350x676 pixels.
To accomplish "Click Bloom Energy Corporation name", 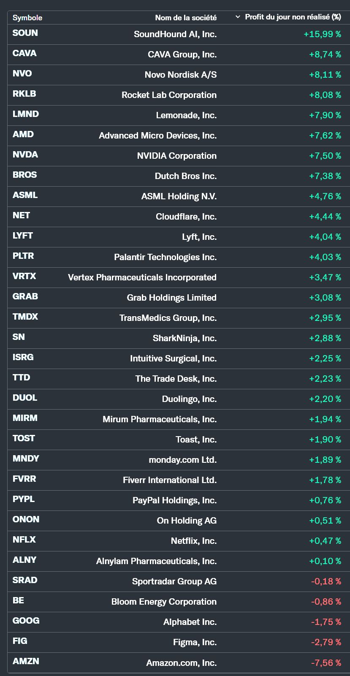I will click(x=164, y=602).
